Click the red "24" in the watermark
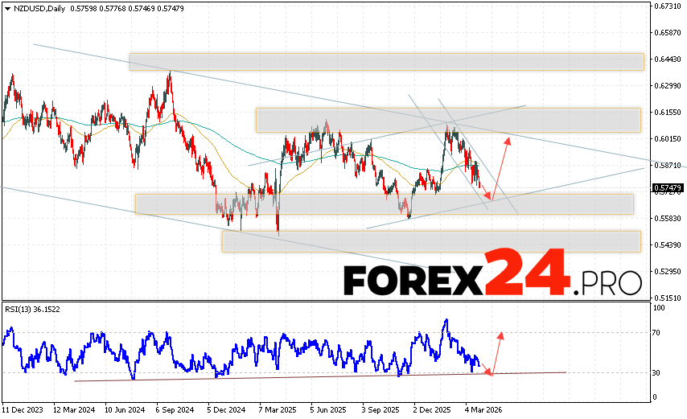687x419 pixels. (527, 275)
